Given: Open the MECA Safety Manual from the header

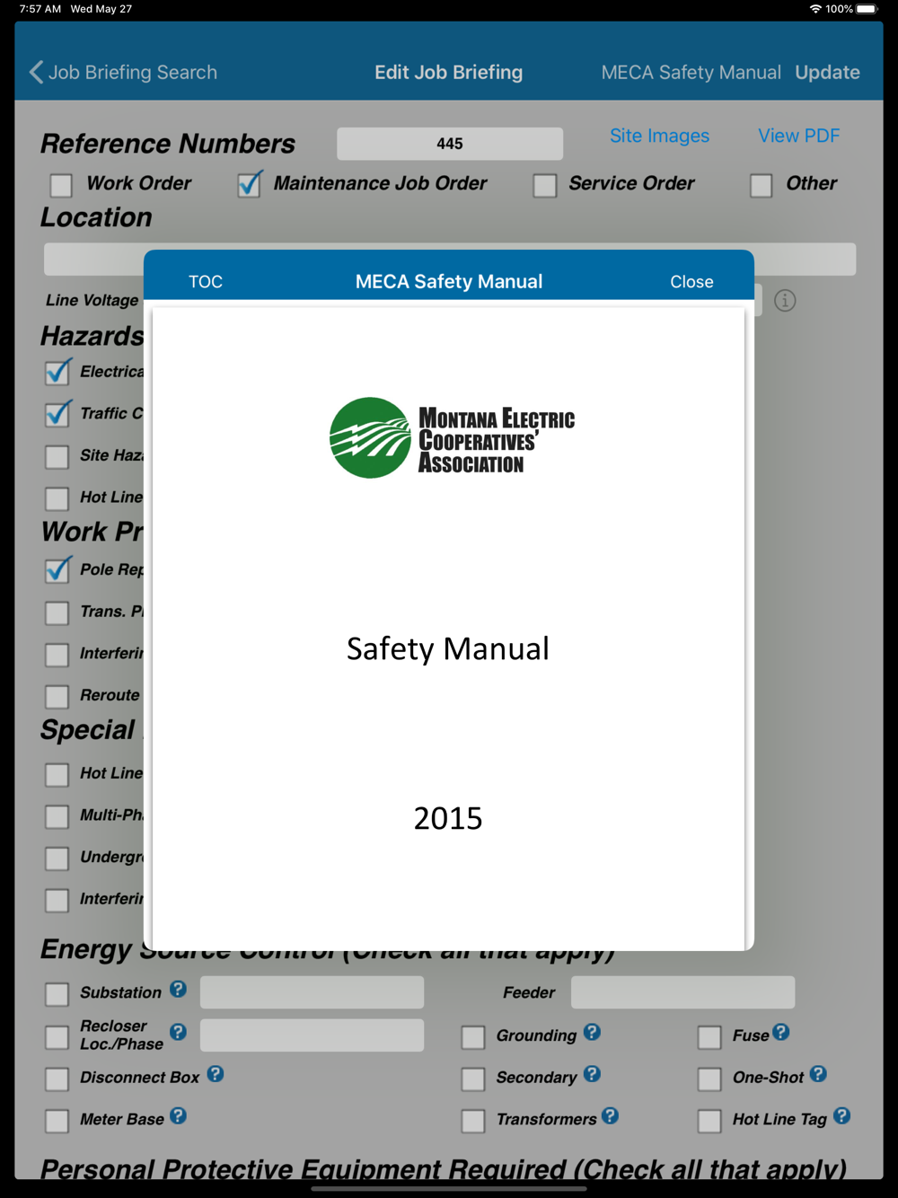Looking at the screenshot, I should (x=691, y=72).
